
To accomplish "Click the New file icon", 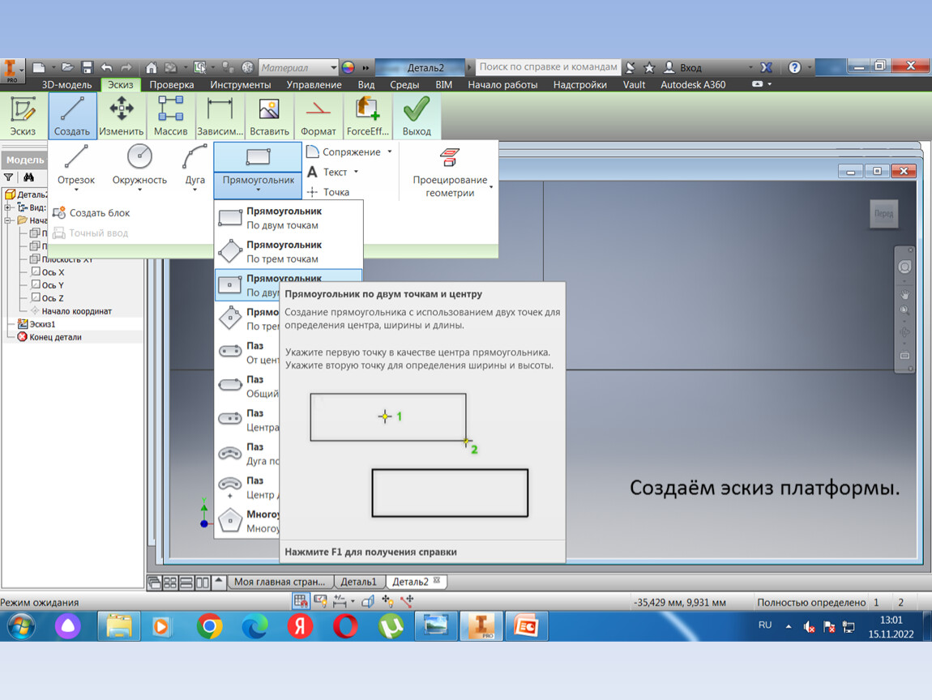I will 39,68.
